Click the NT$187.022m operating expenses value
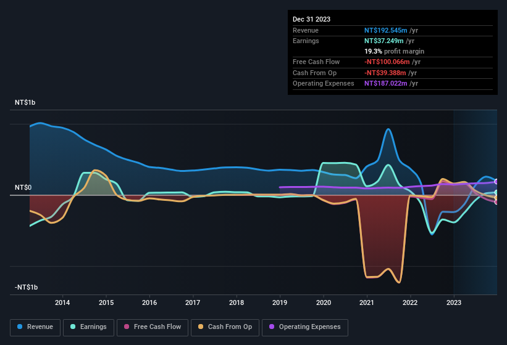The height and width of the screenshot is (345, 507). pos(385,84)
